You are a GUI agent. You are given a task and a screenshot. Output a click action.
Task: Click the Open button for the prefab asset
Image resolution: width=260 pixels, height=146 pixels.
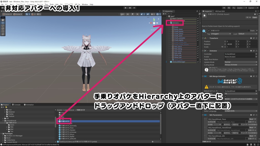pos(254,17)
